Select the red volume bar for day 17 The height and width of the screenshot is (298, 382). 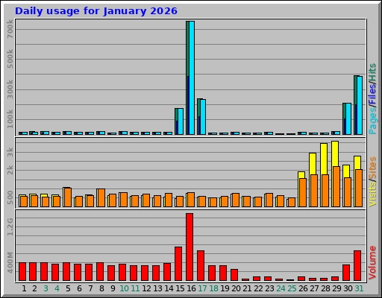coord(201,266)
